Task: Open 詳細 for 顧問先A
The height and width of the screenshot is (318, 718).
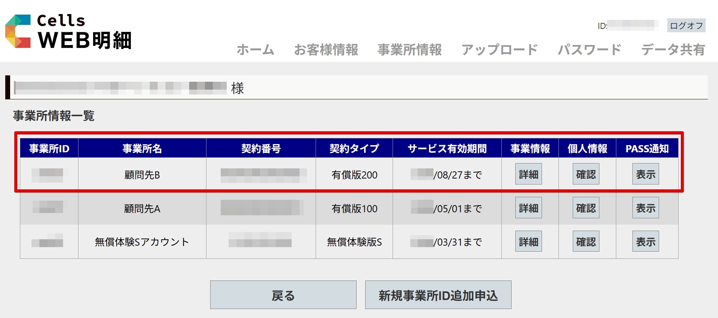Action: pyautogui.click(x=528, y=208)
